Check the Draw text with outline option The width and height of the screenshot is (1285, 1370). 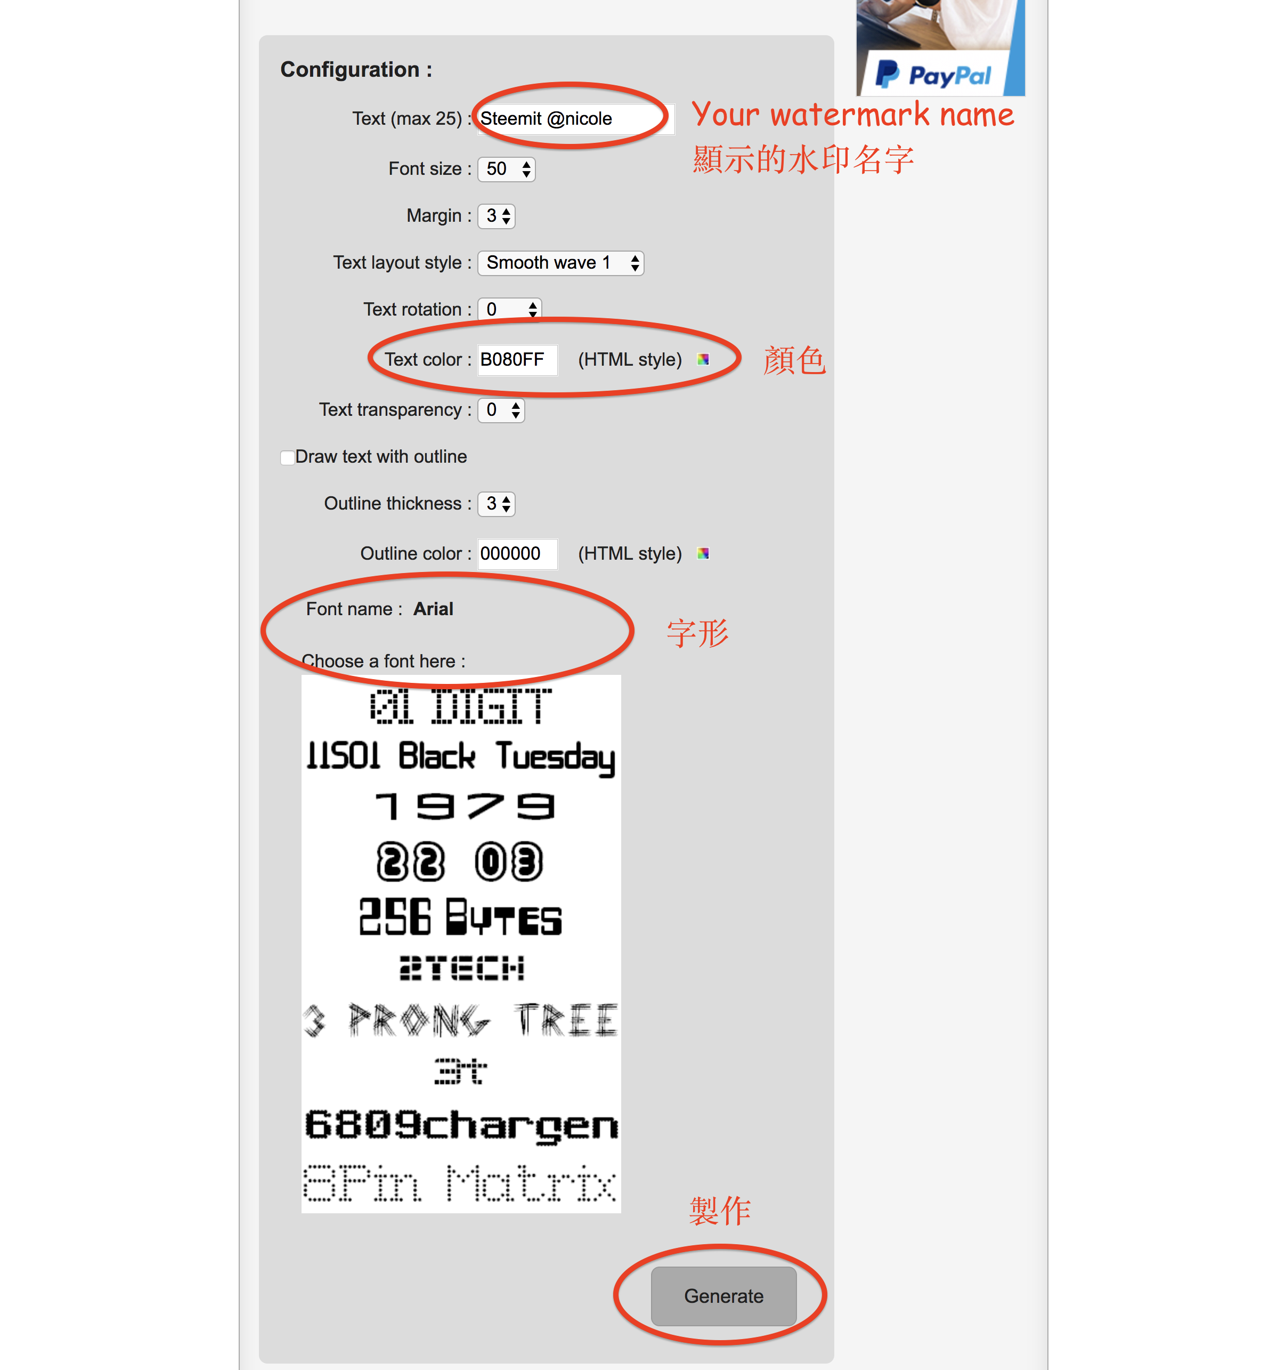tap(286, 457)
